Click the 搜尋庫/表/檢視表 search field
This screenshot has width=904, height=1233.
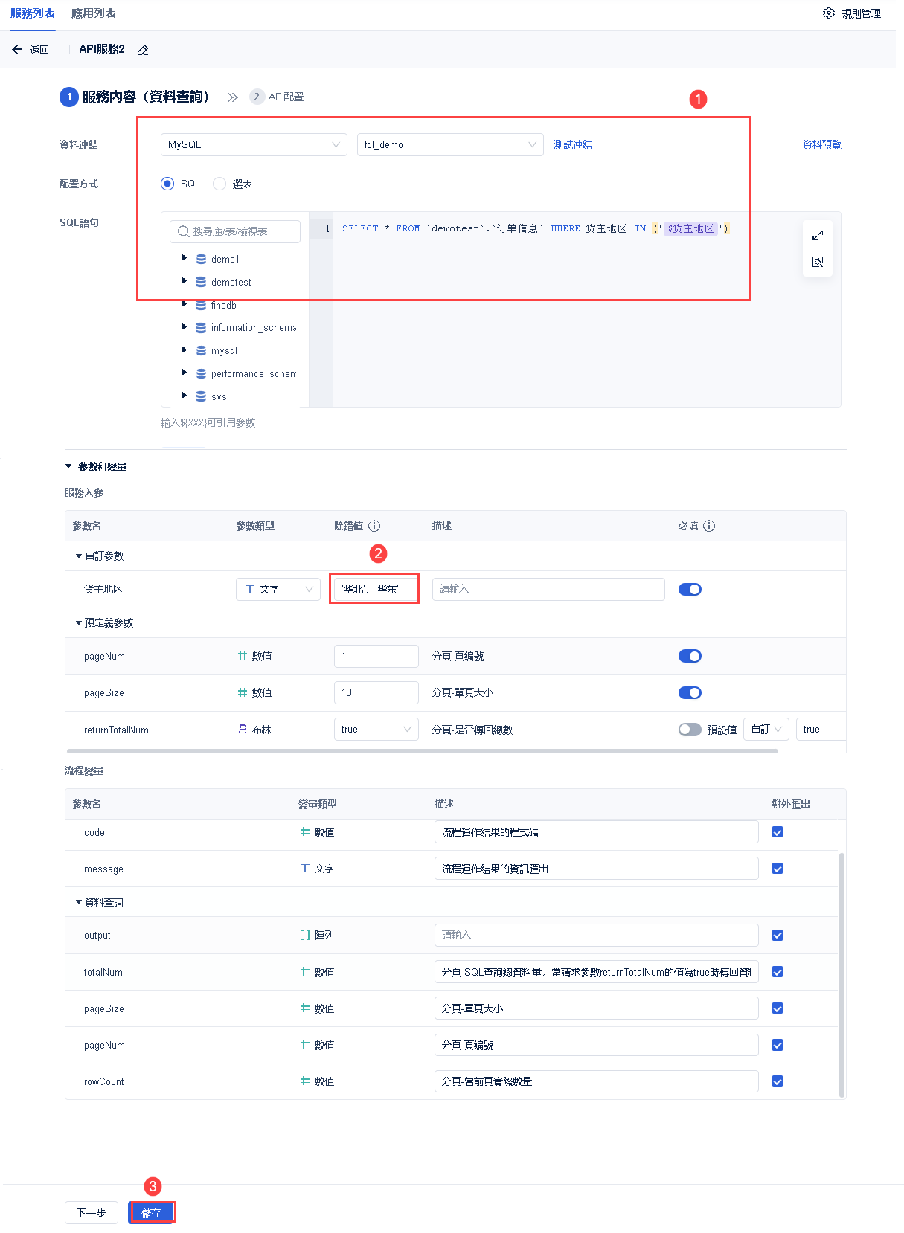(x=235, y=231)
